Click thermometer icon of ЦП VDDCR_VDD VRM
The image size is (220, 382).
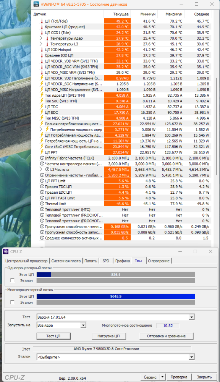pyautogui.click(x=42, y=61)
